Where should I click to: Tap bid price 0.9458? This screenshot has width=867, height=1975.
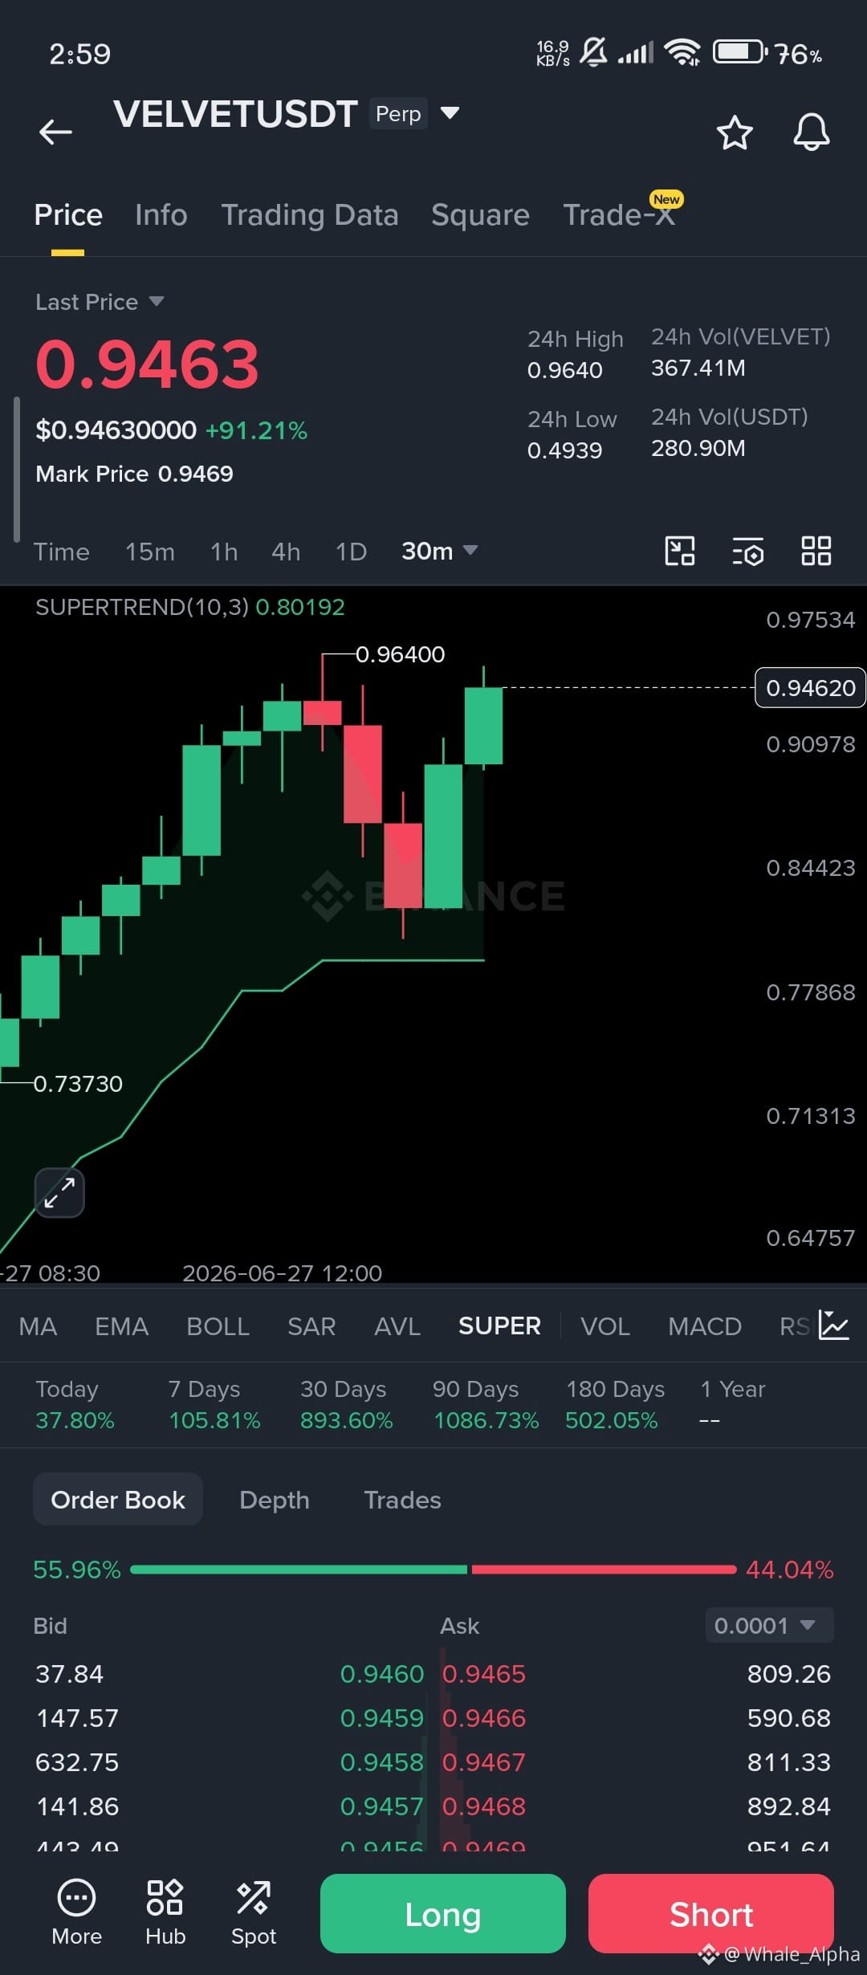382,1762
